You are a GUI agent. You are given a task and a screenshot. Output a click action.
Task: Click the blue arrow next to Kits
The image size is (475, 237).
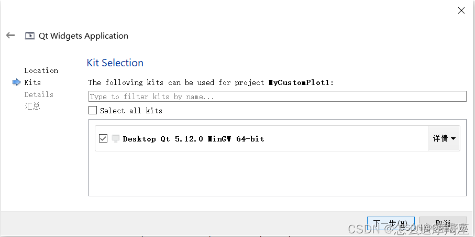[16, 82]
